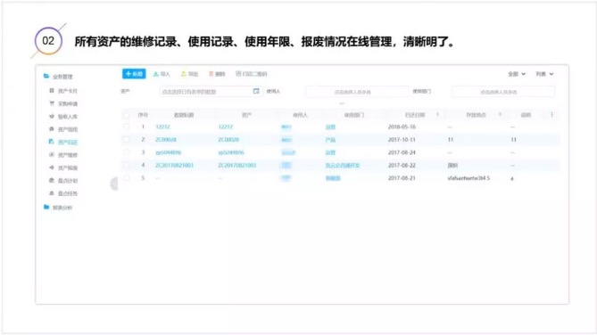Click the sidebar collapse handle arrow

click(114, 184)
